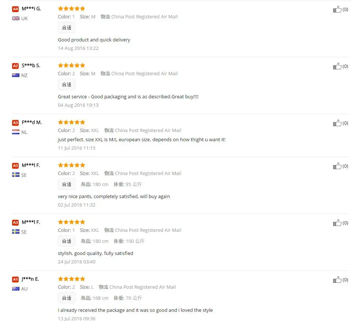Viewport: 361px width, 321px height.
Task: Click 合适 tag next to 身高 168 cm
Action: (x=67, y=298)
